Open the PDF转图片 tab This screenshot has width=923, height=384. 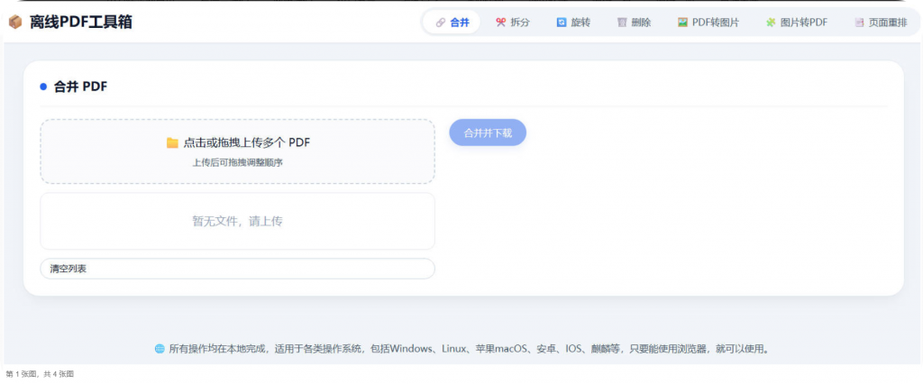pyautogui.click(x=708, y=23)
